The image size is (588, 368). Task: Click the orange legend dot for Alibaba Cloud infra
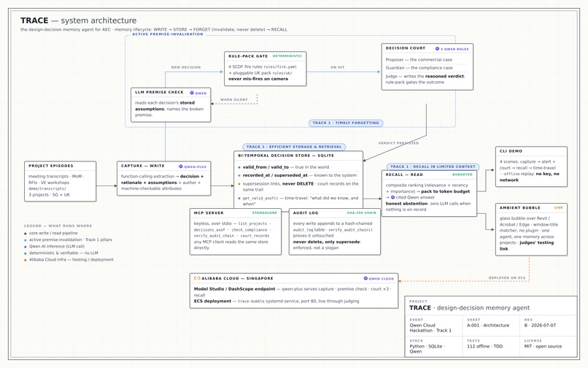(x=26, y=260)
